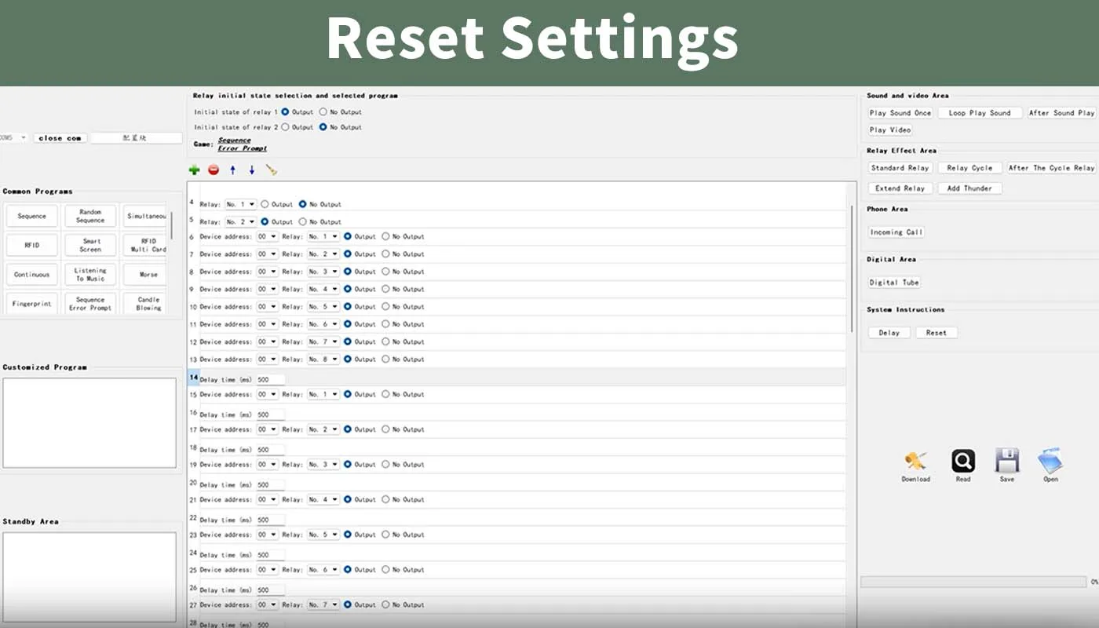This screenshot has height=628, width=1099.
Task: Click the close com button
Action: [60, 138]
